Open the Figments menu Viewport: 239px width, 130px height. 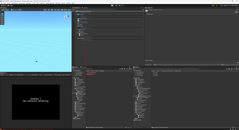click(x=42, y=3)
